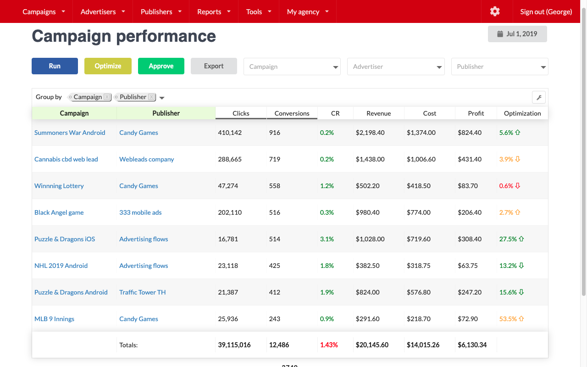
Task: Select clicks value 410,142
Action: click(x=230, y=133)
